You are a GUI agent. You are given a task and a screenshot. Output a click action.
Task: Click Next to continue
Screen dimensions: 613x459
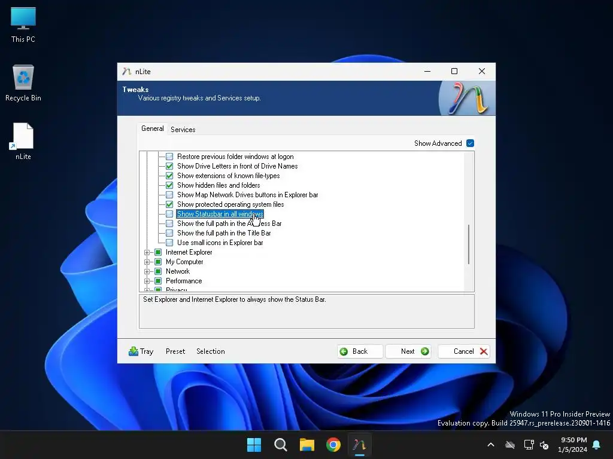click(408, 351)
